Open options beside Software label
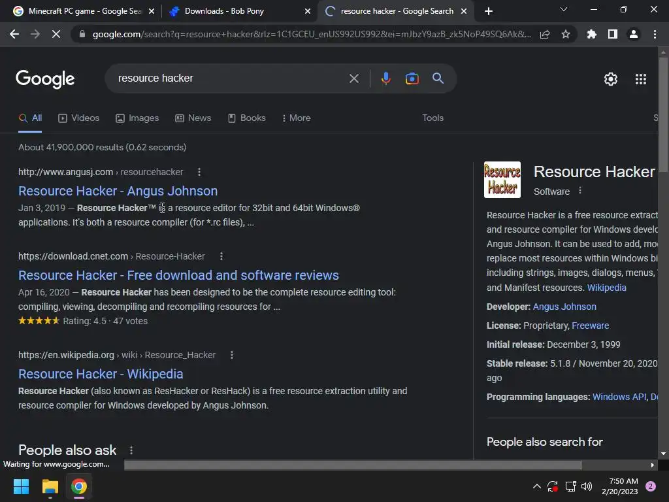Image resolution: width=669 pixels, height=502 pixels. tap(580, 190)
